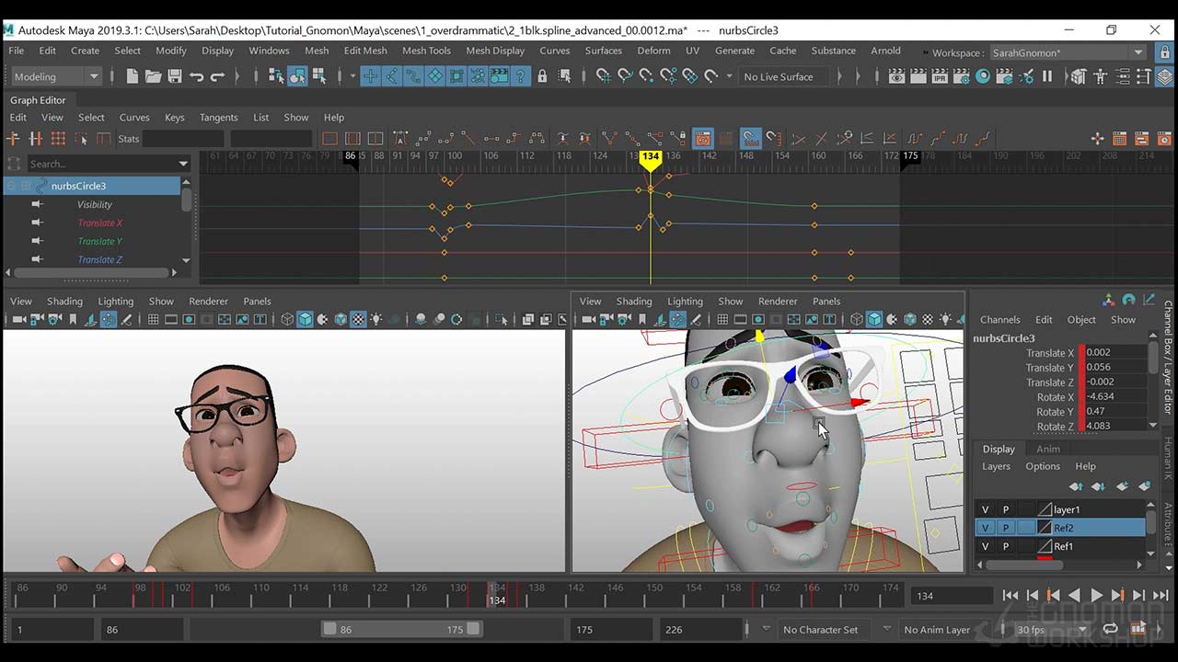1178x662 pixels.
Task: Click the Insert Keys tool icon
Action: (x=36, y=139)
